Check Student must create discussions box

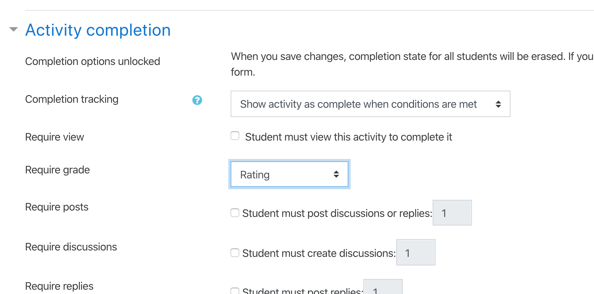(235, 253)
